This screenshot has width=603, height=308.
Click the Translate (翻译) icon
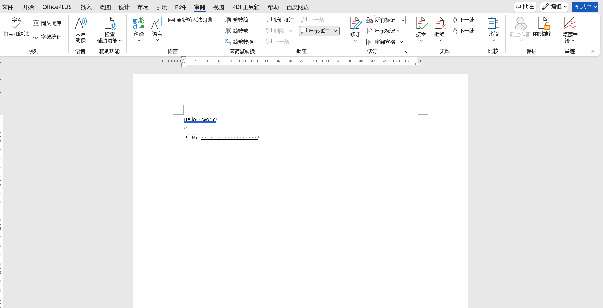click(x=138, y=24)
